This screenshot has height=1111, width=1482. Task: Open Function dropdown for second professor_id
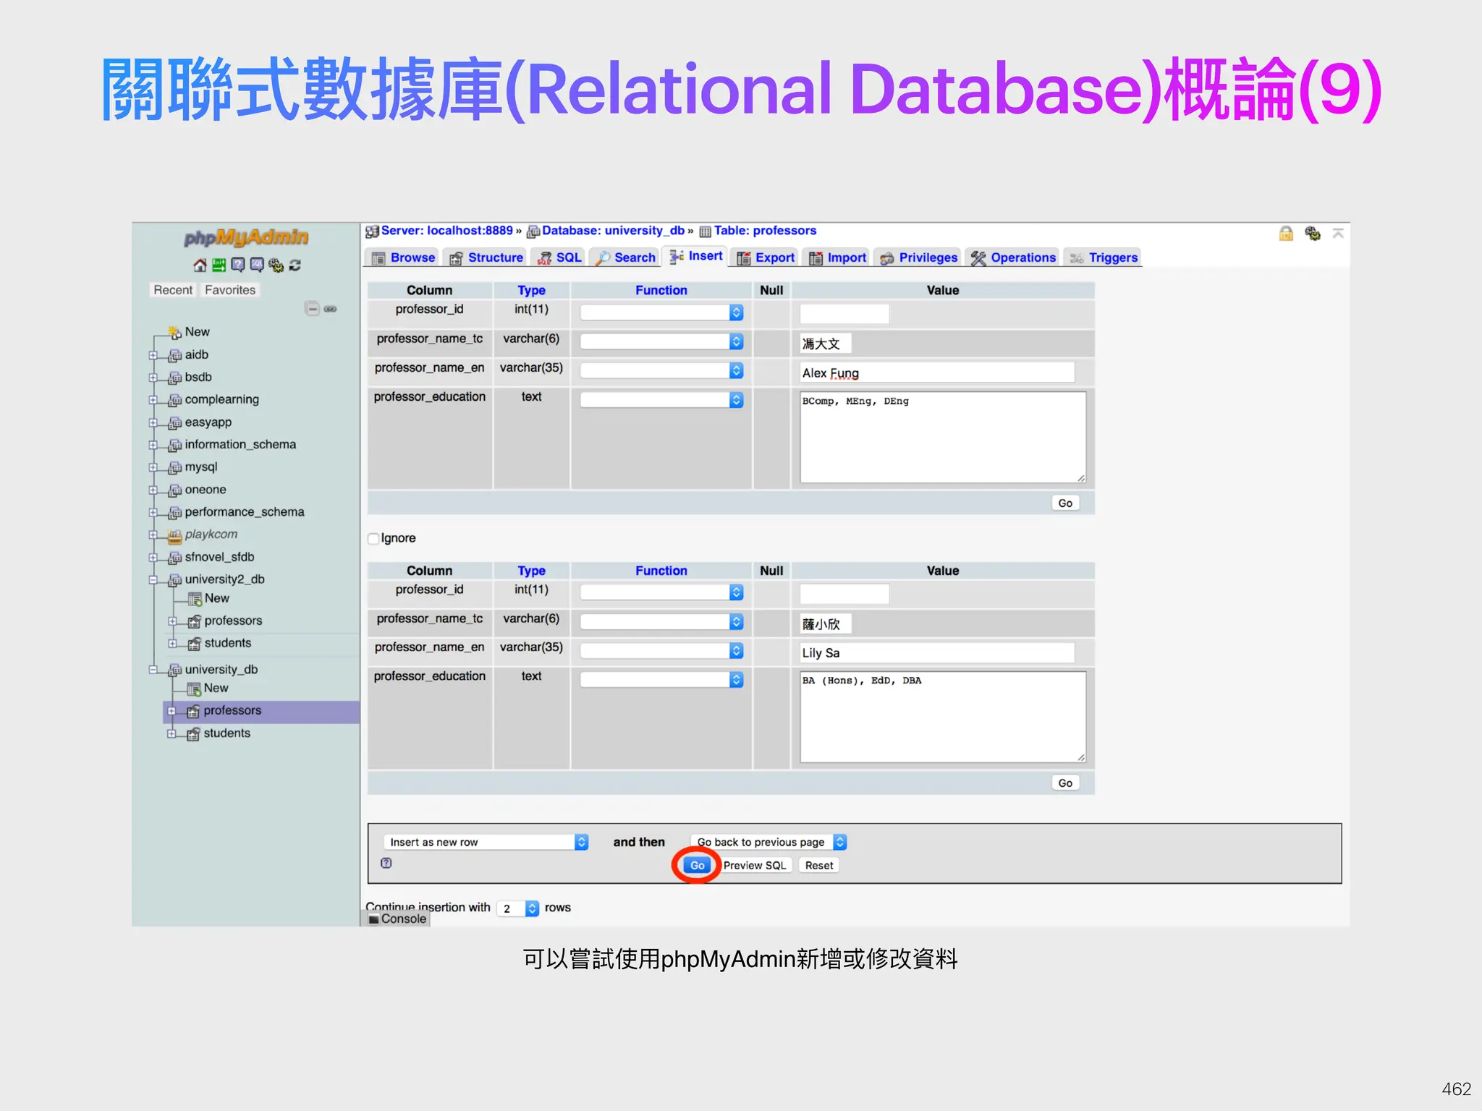pos(661,592)
